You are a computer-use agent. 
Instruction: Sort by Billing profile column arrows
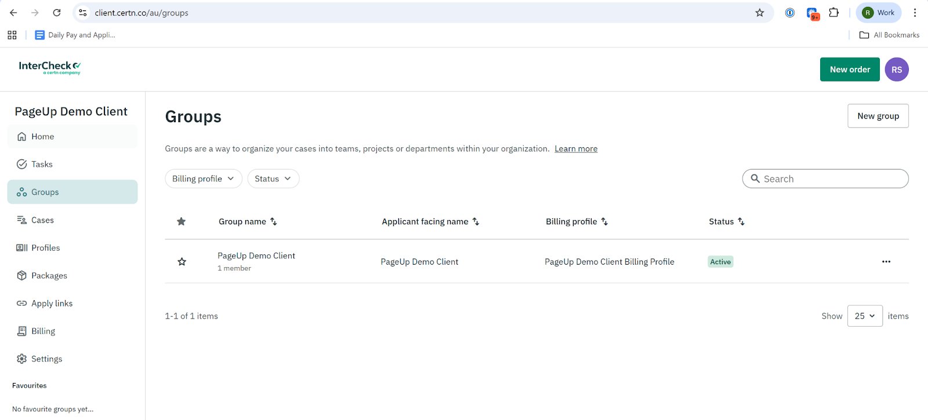[604, 222]
